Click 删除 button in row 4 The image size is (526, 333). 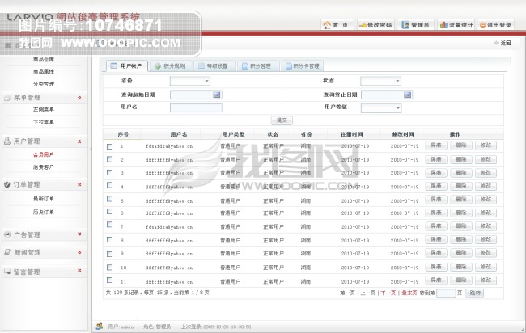(x=461, y=186)
